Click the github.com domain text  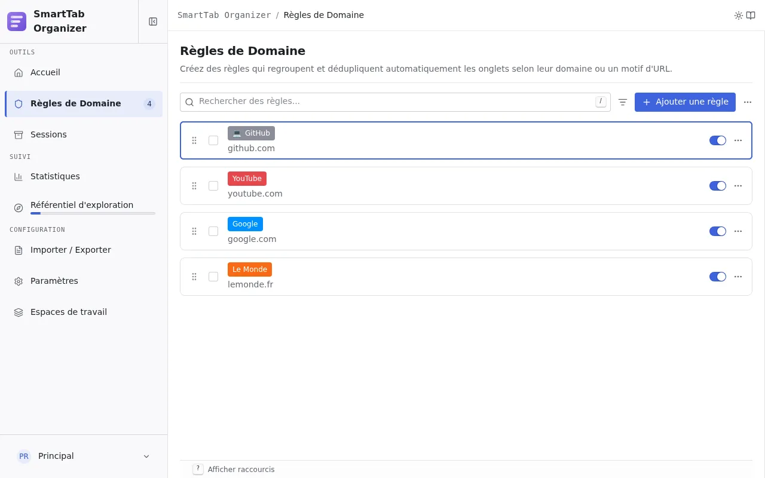[x=251, y=148]
